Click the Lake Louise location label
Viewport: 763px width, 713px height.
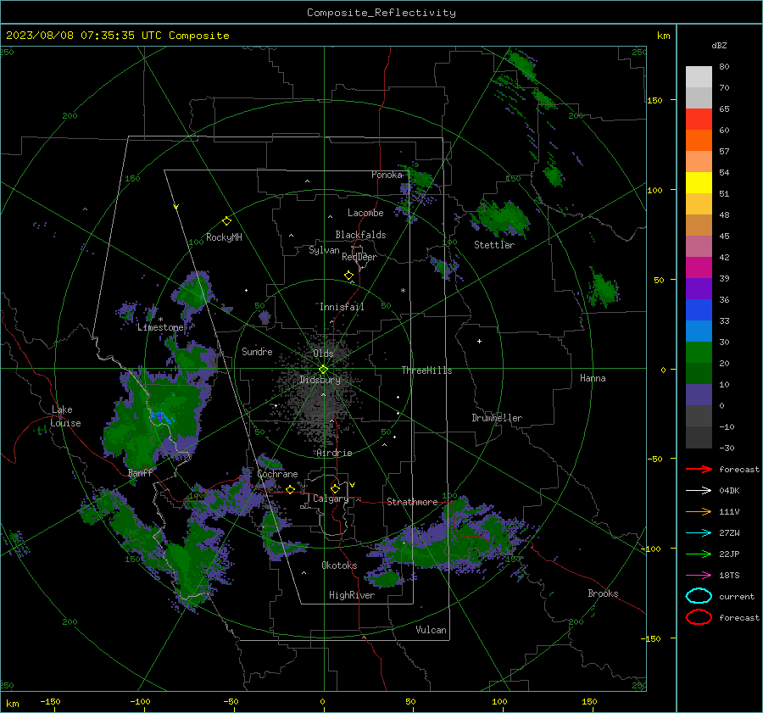(x=65, y=416)
